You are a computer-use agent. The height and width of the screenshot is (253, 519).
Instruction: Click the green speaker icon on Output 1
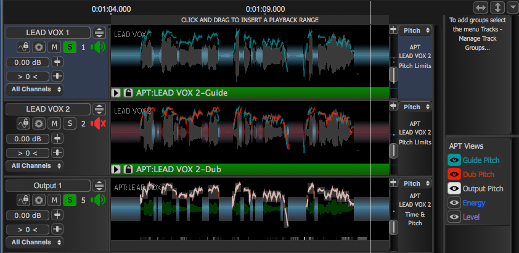tap(97, 200)
